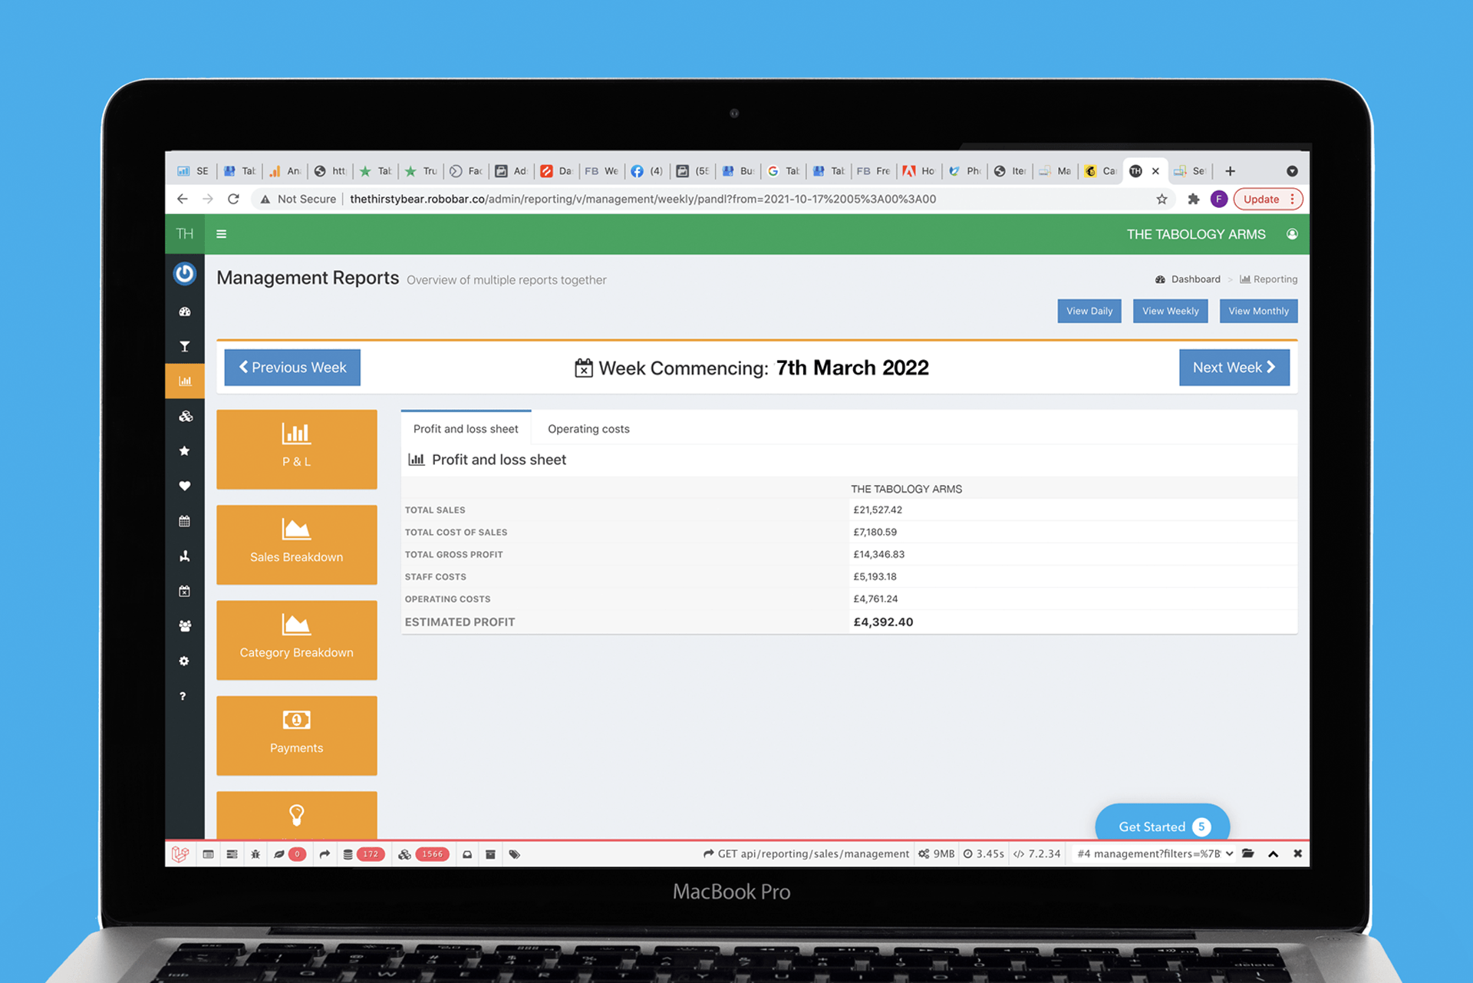1473x983 pixels.
Task: Follow the Reporting breadcrumb link
Action: pyautogui.click(x=1268, y=279)
